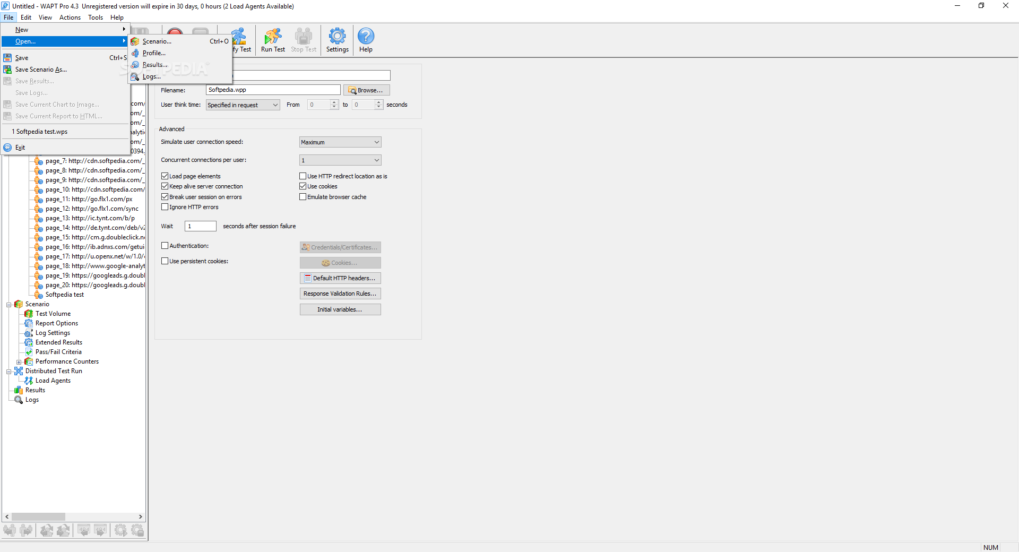Choose Profile... from Open submenu
The image size is (1019, 552).
pyautogui.click(x=180, y=53)
